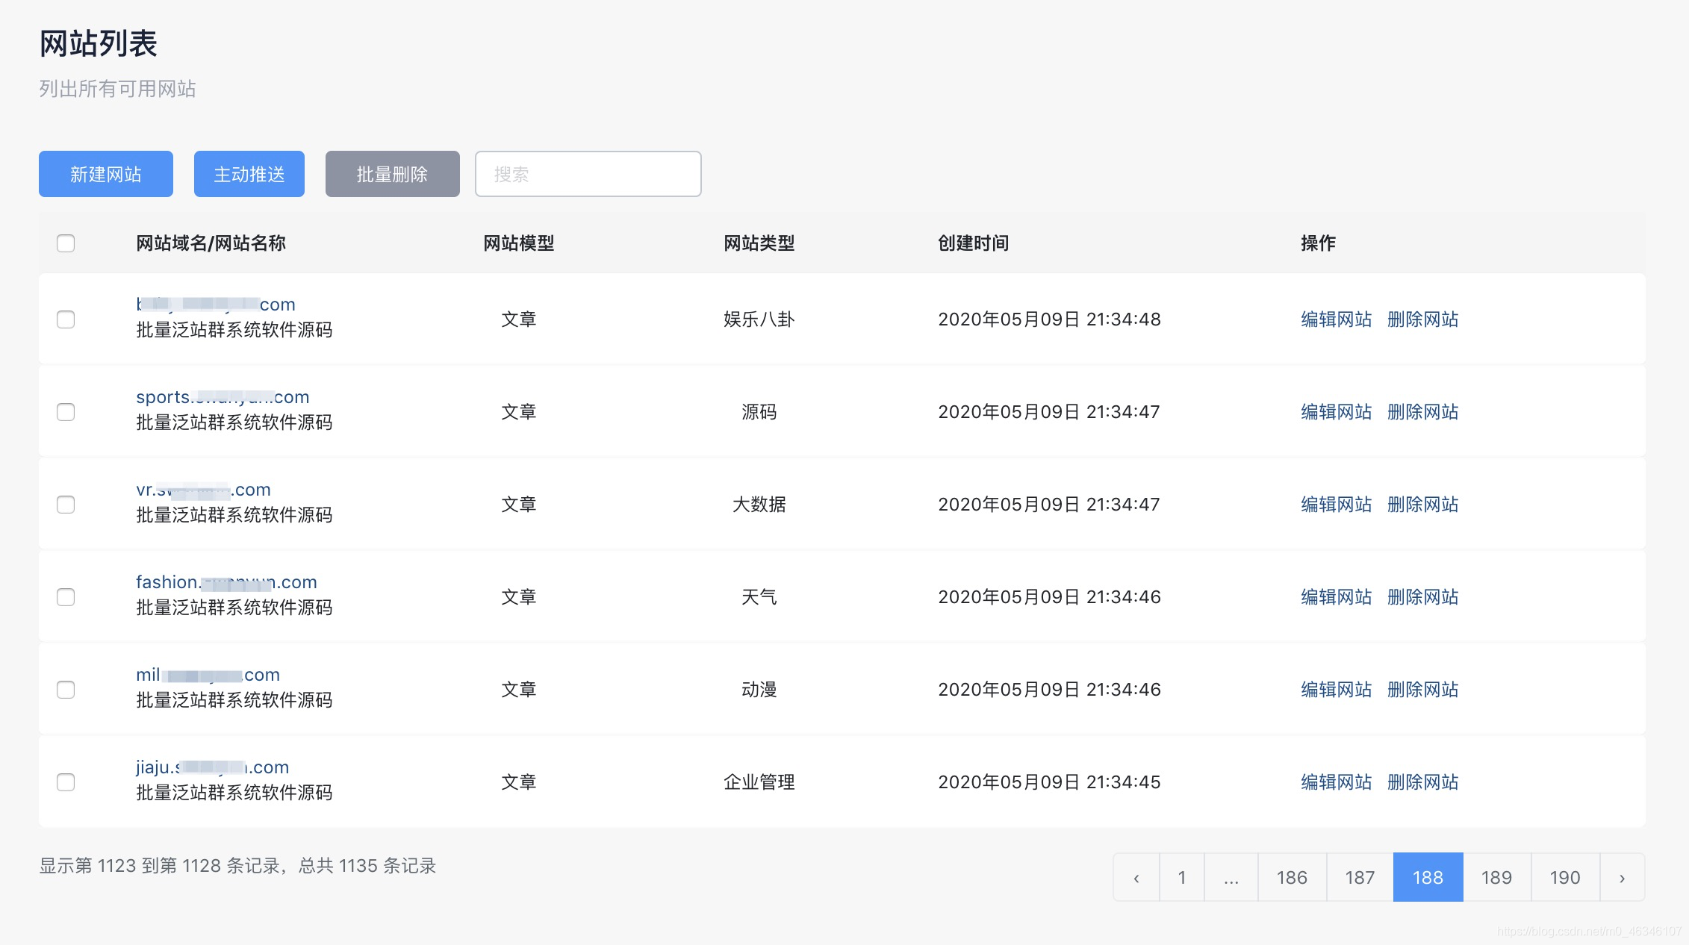Click the pagination ellipsis
This screenshot has height=945, width=1689.
pos(1231,877)
